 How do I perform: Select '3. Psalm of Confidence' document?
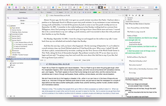point(20,46)
